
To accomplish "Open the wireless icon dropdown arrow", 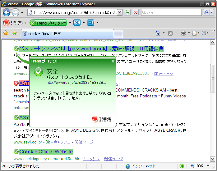I will pos(84,23).
